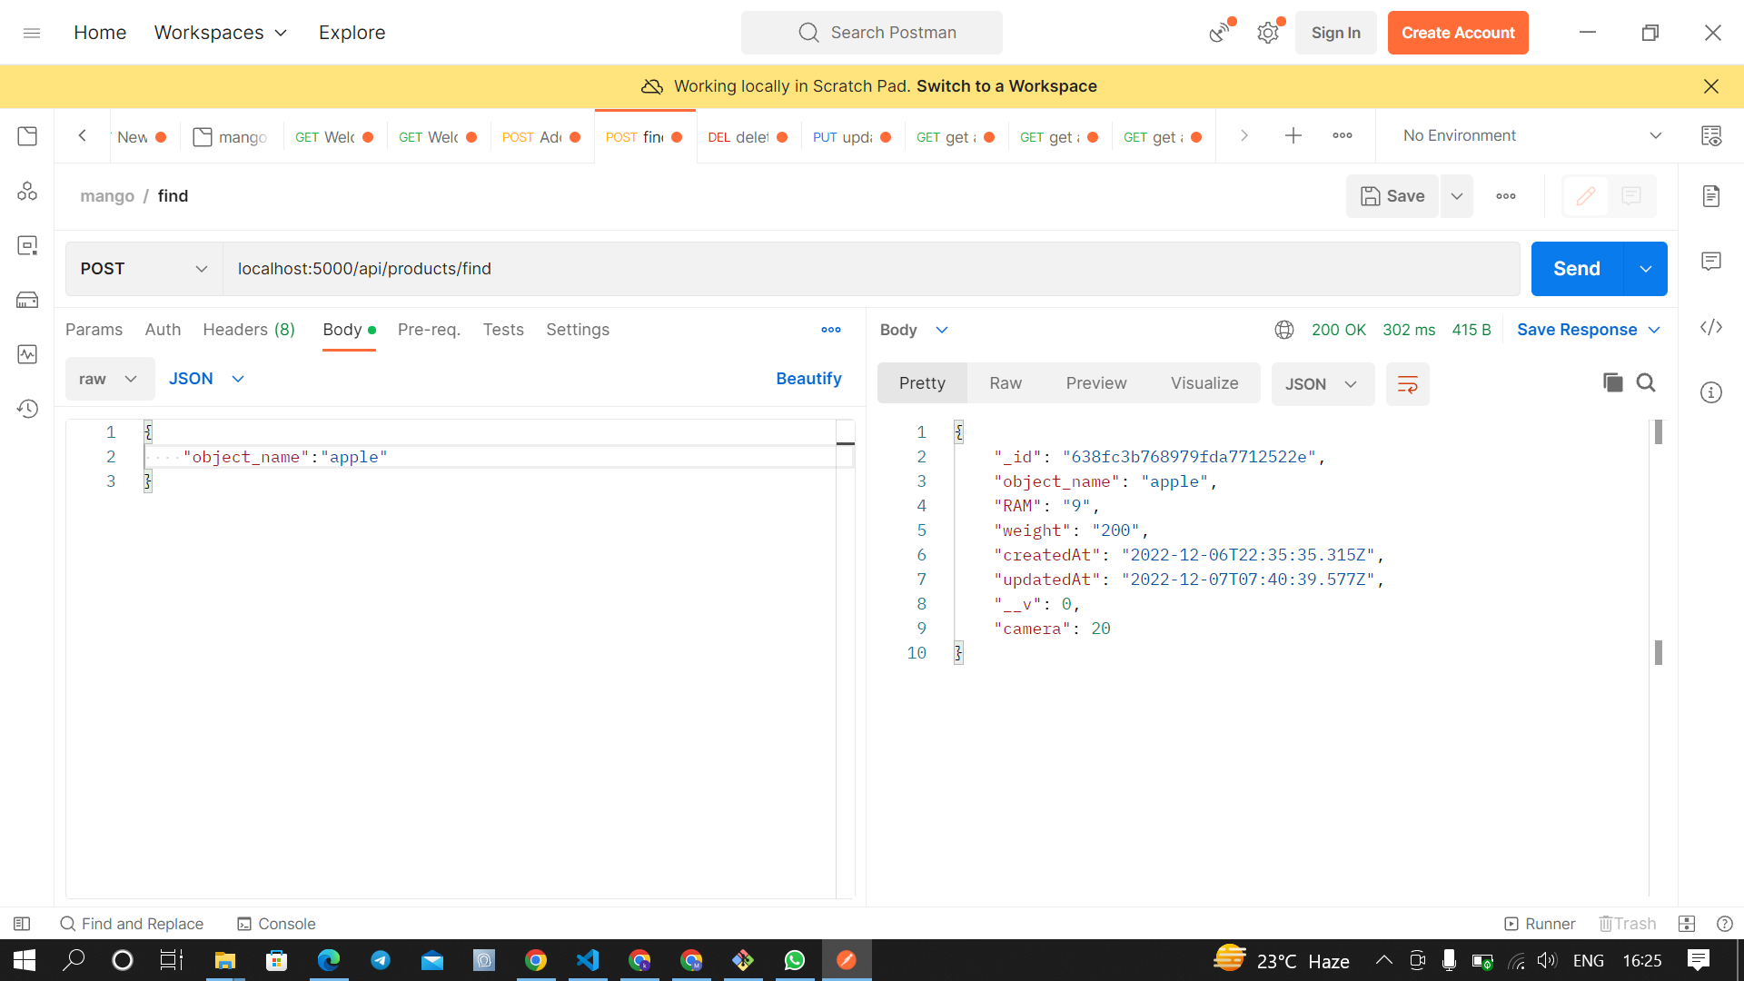Open WhatsApp from taskbar
This screenshot has height=981, width=1744.
795,960
